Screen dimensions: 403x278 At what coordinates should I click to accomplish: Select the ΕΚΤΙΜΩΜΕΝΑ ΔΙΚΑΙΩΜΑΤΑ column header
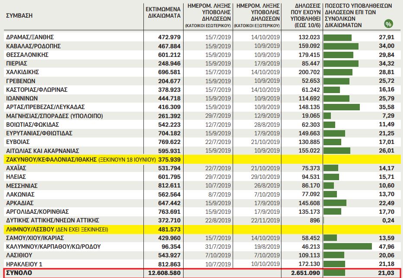(x=163, y=12)
